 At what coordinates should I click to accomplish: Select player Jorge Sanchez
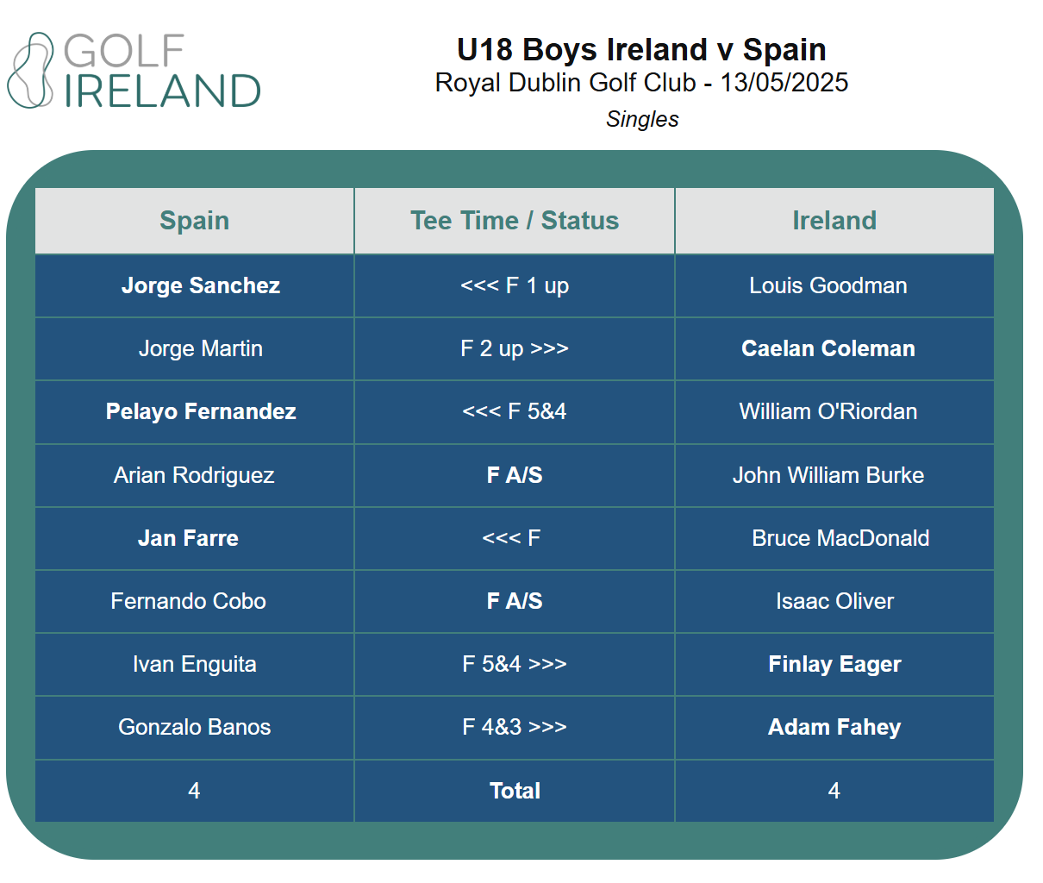click(201, 285)
